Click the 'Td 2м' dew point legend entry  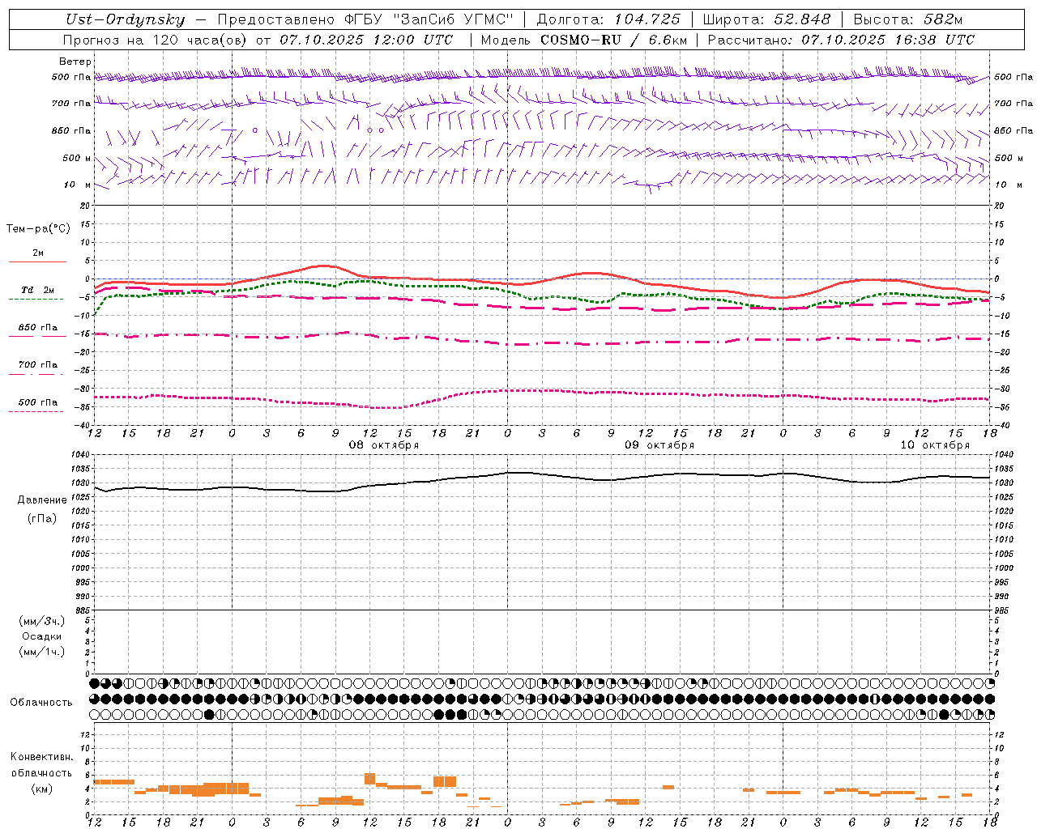tap(37, 290)
